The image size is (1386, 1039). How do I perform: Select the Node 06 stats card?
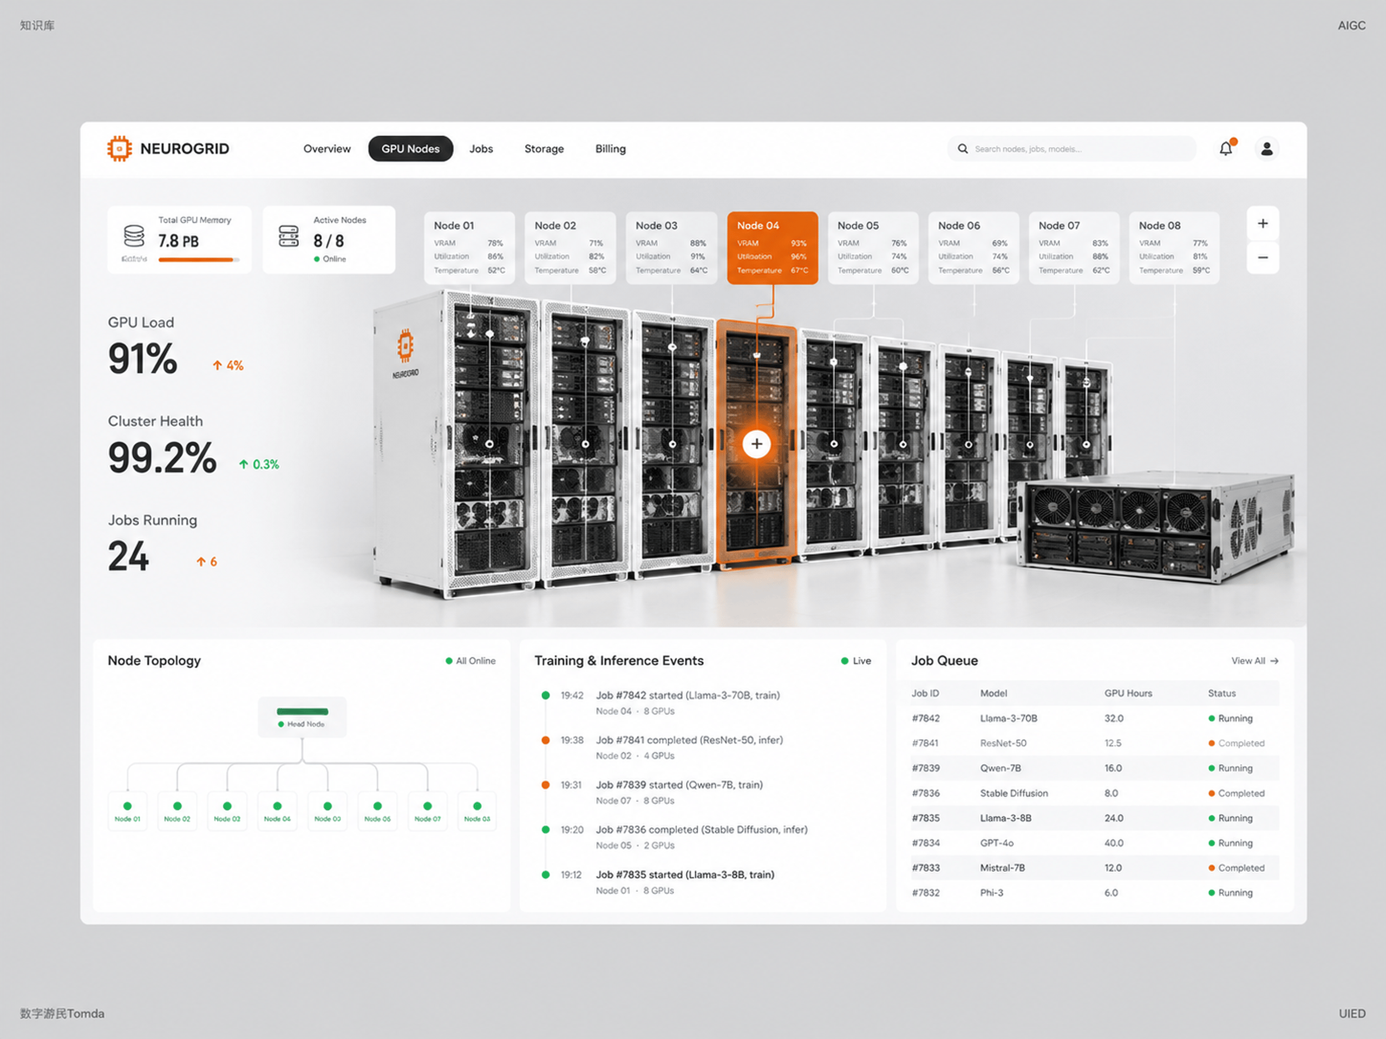tap(973, 248)
